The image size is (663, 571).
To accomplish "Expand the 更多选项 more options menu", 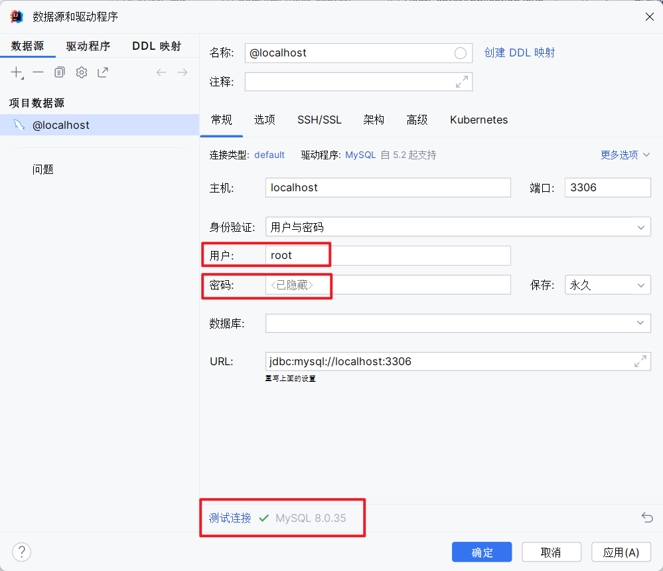I will [x=625, y=155].
